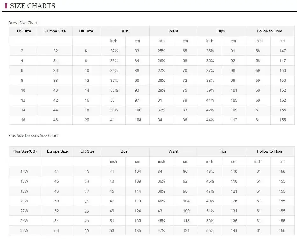Click the pink bar beside SIZE CHARTS
The image size is (297, 239).
pyautogui.click(x=6, y=5)
